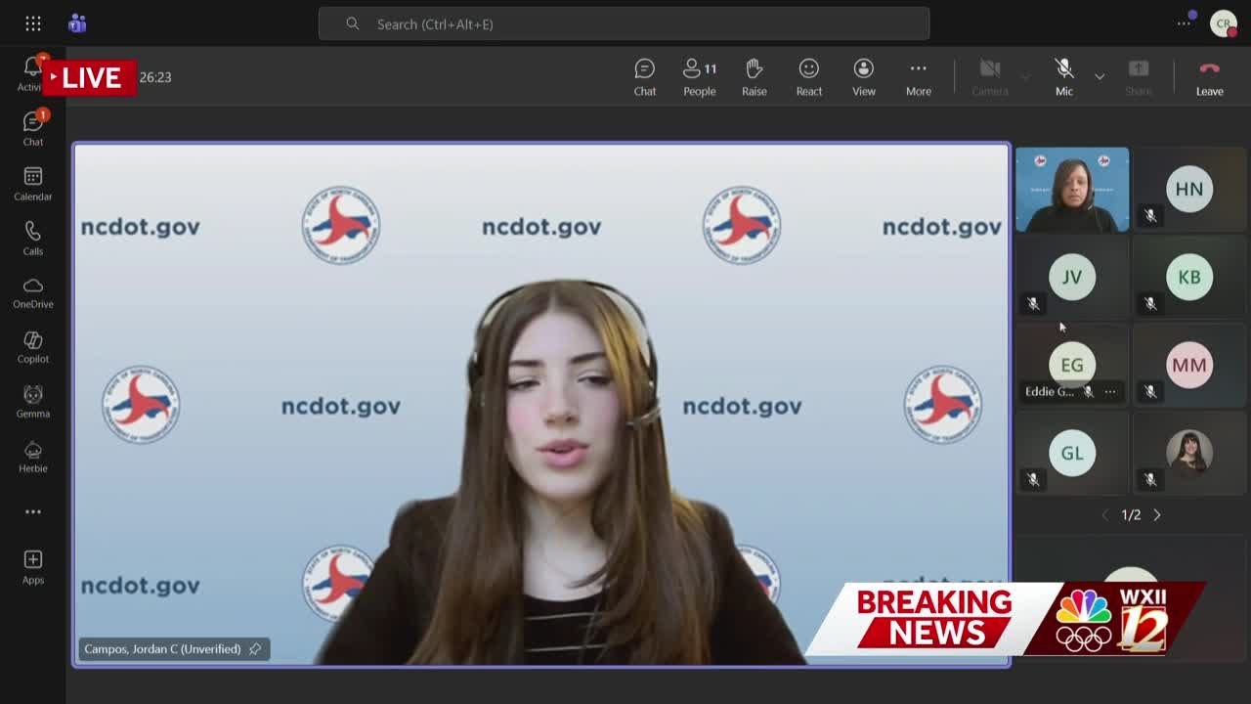Select participant GL tile
Image resolution: width=1251 pixels, height=704 pixels.
(1072, 454)
